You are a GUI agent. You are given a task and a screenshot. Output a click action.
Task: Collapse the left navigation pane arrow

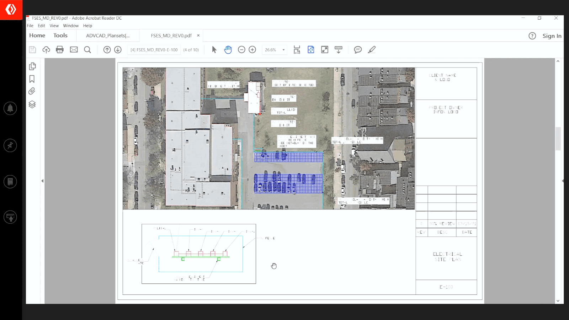click(x=42, y=181)
